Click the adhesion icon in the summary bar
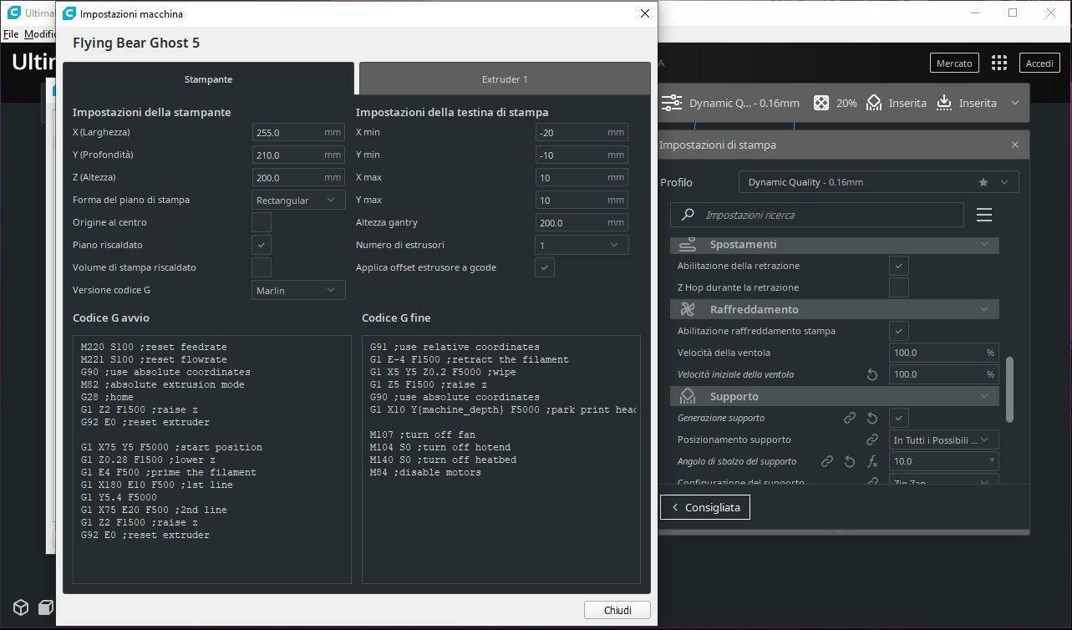Viewport: 1072px width, 630px height. point(944,103)
